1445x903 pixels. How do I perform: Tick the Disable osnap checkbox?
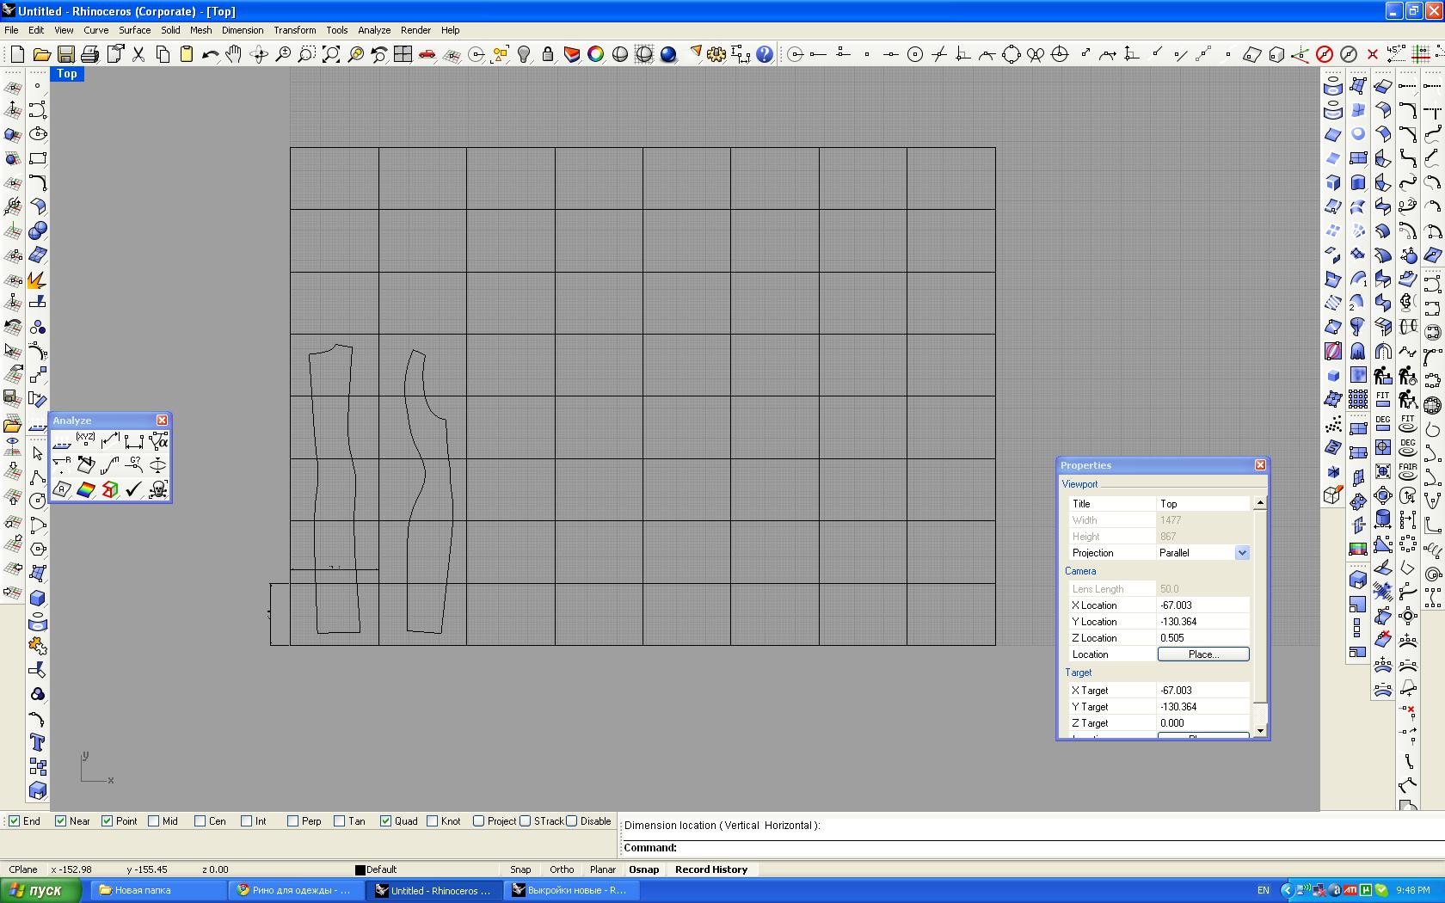click(572, 821)
